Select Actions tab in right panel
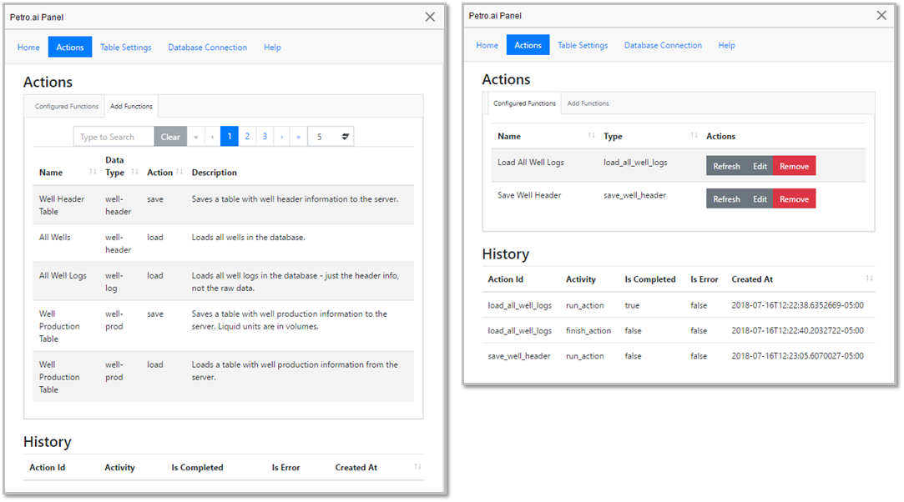This screenshot has width=904, height=502. point(528,45)
